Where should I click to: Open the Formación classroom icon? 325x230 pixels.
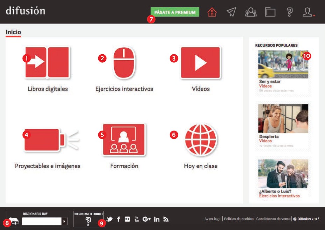tap(124, 140)
